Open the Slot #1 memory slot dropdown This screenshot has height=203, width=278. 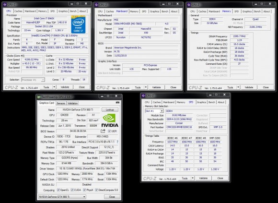[154, 111]
